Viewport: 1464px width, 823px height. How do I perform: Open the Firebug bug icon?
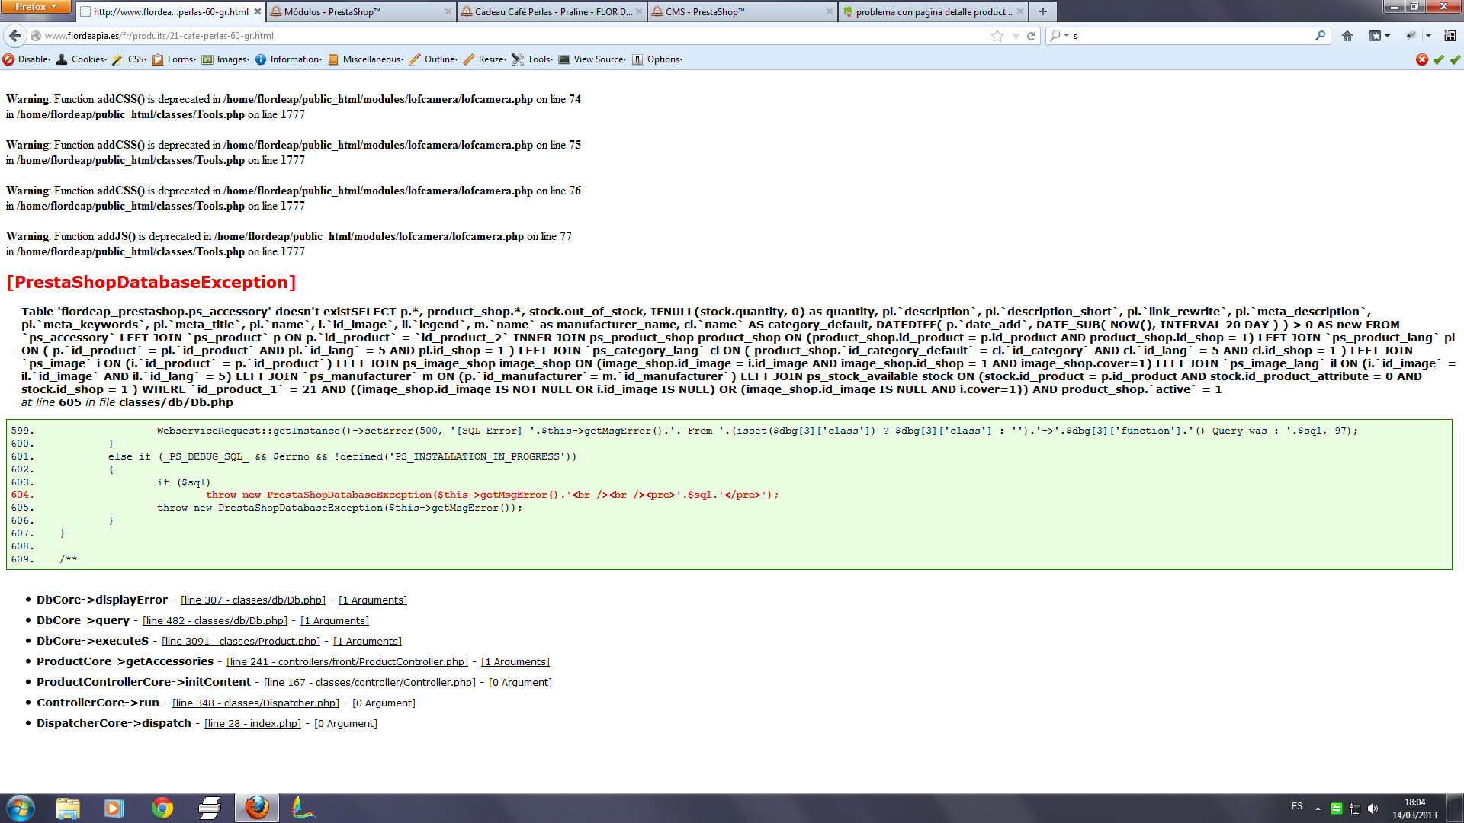[x=1411, y=36]
